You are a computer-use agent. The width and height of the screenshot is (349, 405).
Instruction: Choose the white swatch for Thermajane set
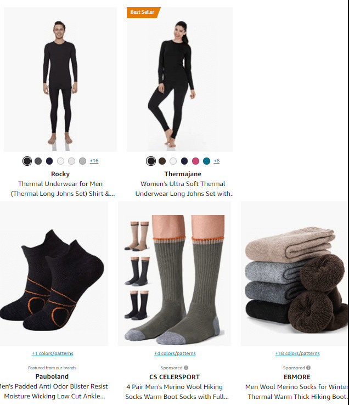(x=173, y=161)
